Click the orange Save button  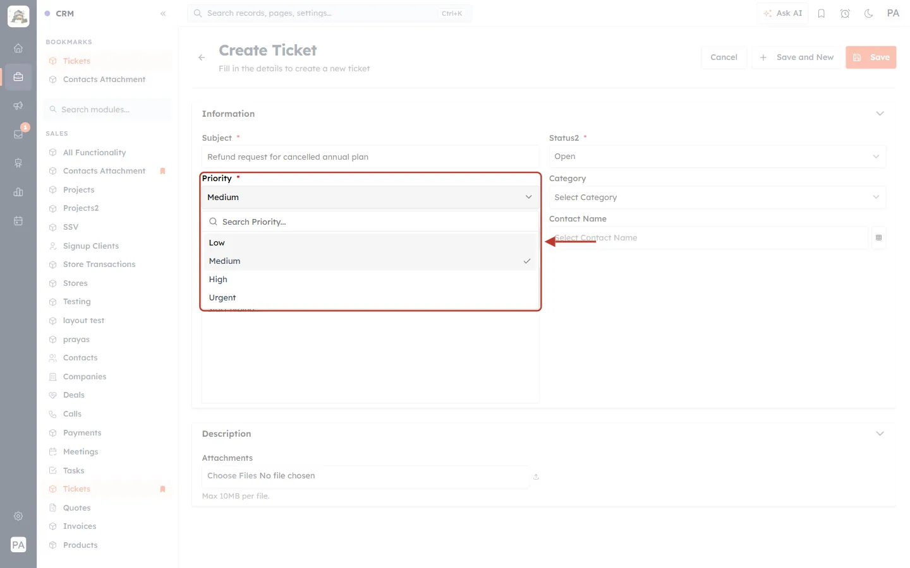click(871, 57)
